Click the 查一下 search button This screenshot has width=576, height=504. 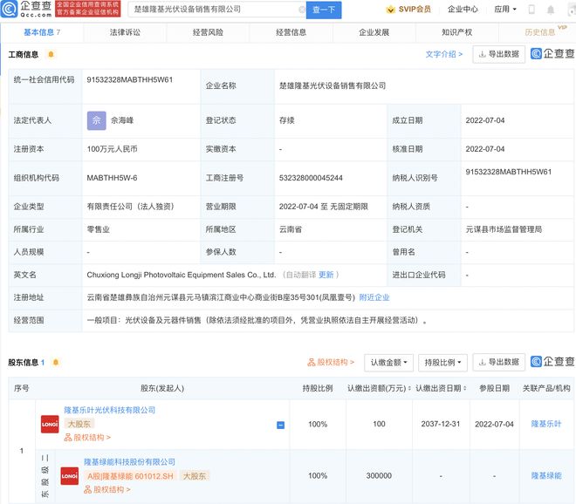coord(324,10)
